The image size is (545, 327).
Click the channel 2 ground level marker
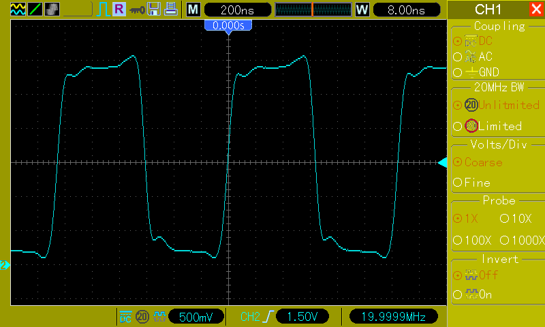5,265
